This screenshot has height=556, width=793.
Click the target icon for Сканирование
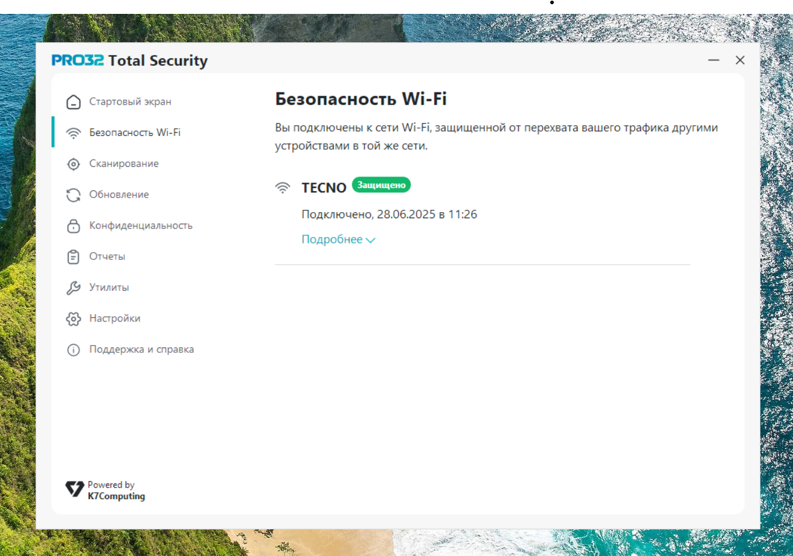tap(73, 164)
